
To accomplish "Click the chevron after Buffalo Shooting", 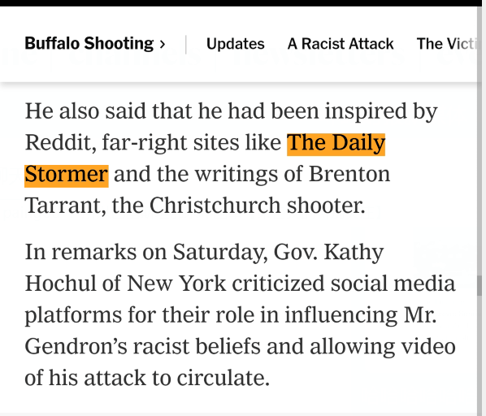I will click(162, 45).
